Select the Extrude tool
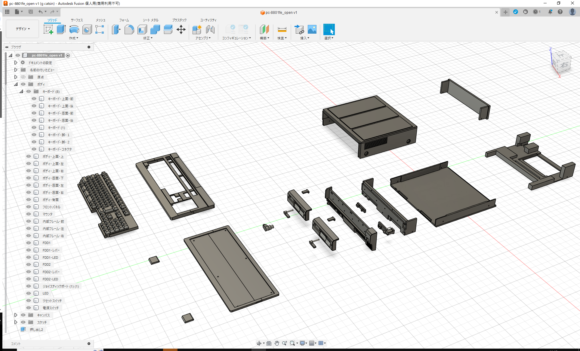Viewport: 580px width, 351px height. pyautogui.click(x=61, y=29)
